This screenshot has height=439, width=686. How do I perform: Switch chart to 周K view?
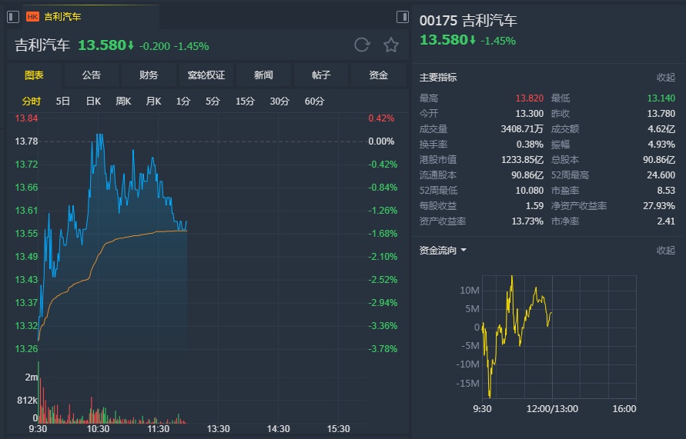[x=123, y=101]
